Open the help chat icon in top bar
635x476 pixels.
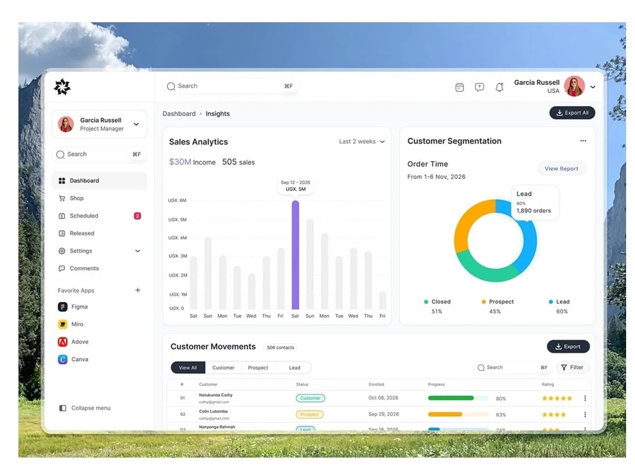coord(479,87)
